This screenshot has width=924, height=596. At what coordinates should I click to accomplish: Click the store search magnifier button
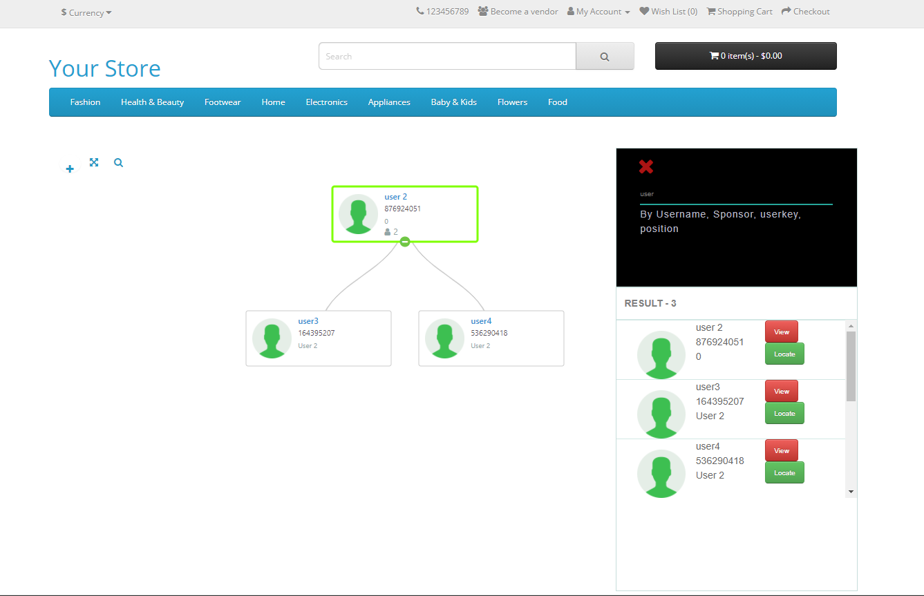pos(604,57)
